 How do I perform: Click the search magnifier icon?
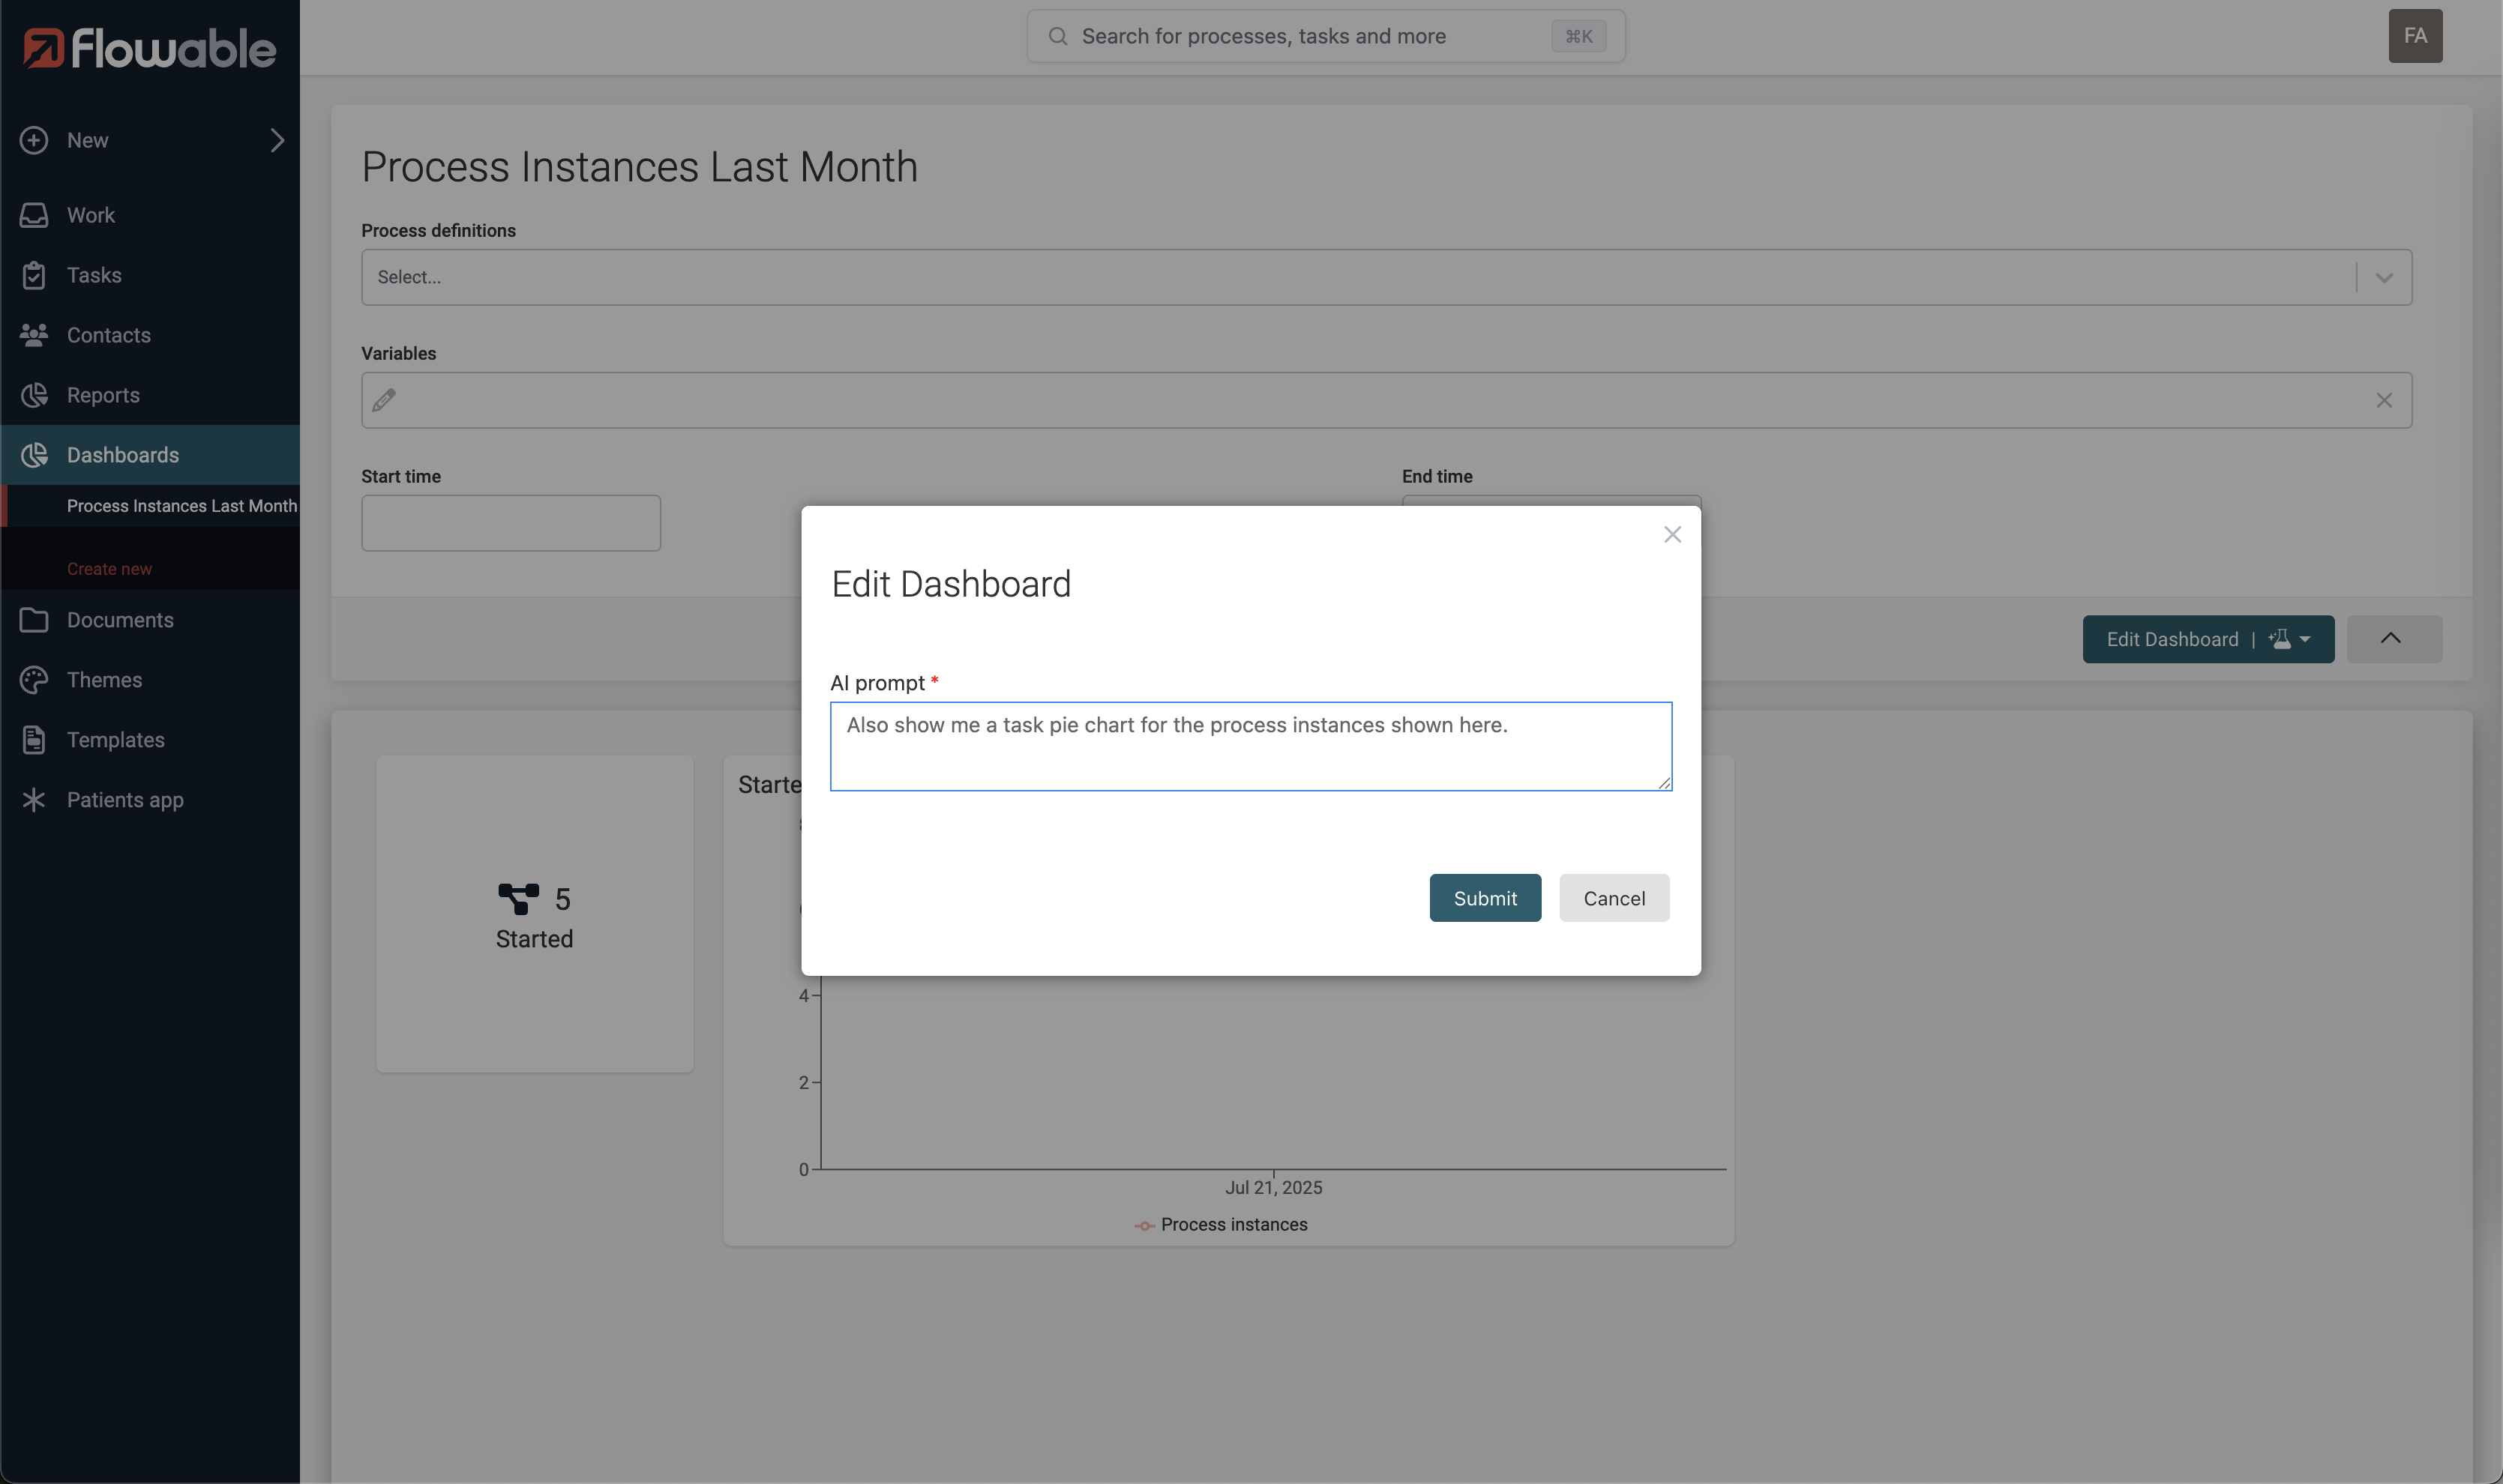click(x=1057, y=36)
